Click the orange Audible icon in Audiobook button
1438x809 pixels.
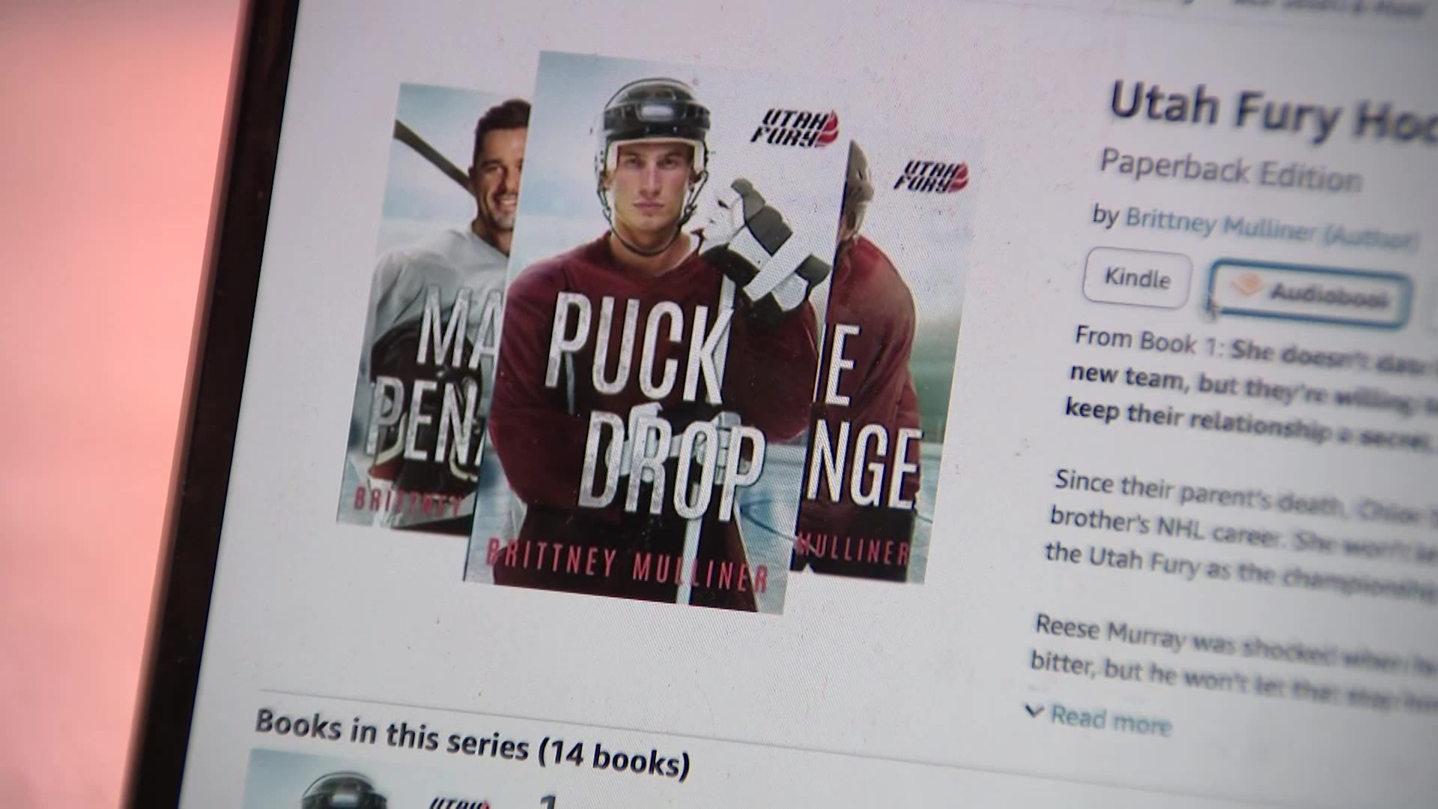pyautogui.click(x=1247, y=287)
